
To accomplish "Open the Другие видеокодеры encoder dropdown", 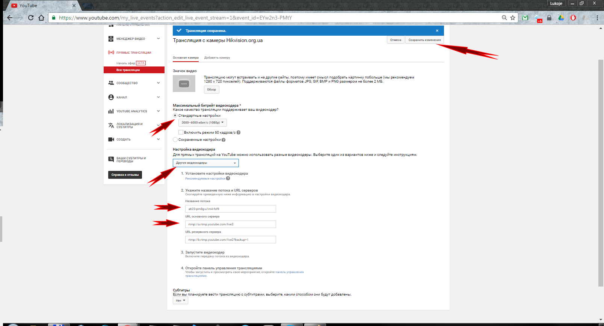I will [x=206, y=163].
